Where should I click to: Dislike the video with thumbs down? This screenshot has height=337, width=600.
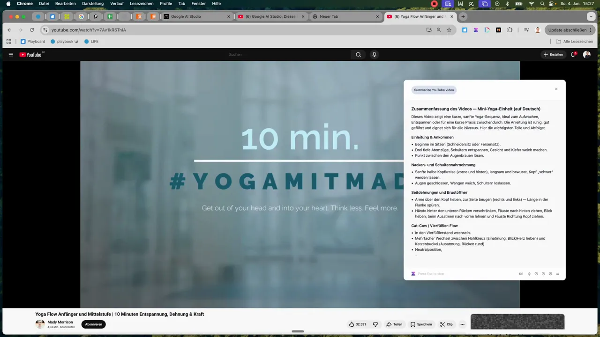point(375,324)
